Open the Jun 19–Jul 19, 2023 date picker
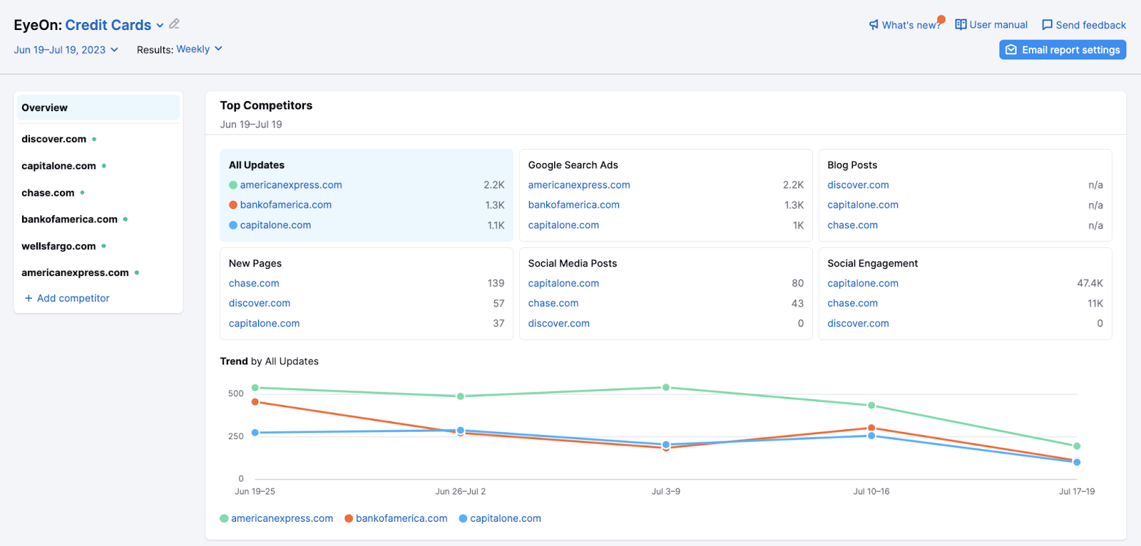Image resolution: width=1141 pixels, height=546 pixels. tap(66, 50)
